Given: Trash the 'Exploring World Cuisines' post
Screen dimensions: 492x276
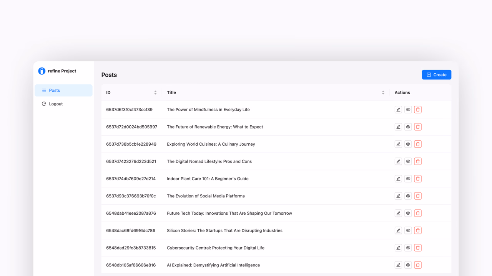Looking at the screenshot, I should point(418,144).
